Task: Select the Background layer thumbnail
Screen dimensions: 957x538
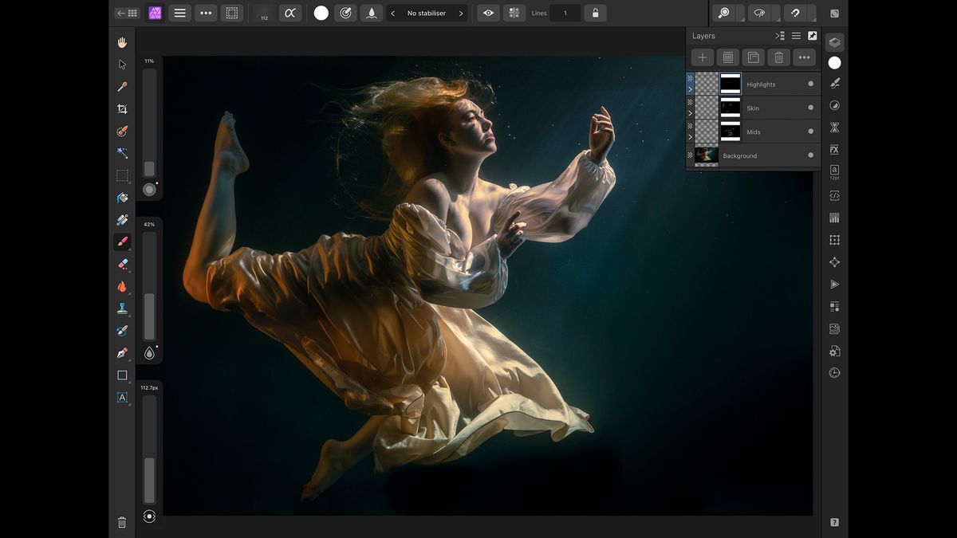Action: pos(707,155)
